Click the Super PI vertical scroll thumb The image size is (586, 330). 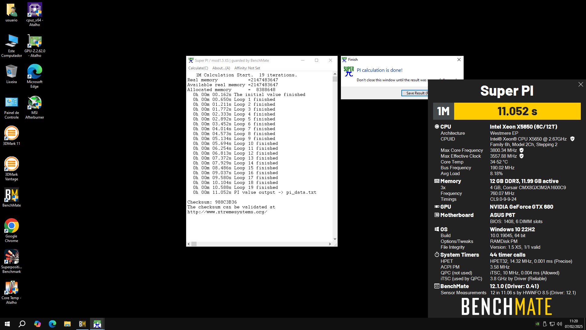(335, 79)
